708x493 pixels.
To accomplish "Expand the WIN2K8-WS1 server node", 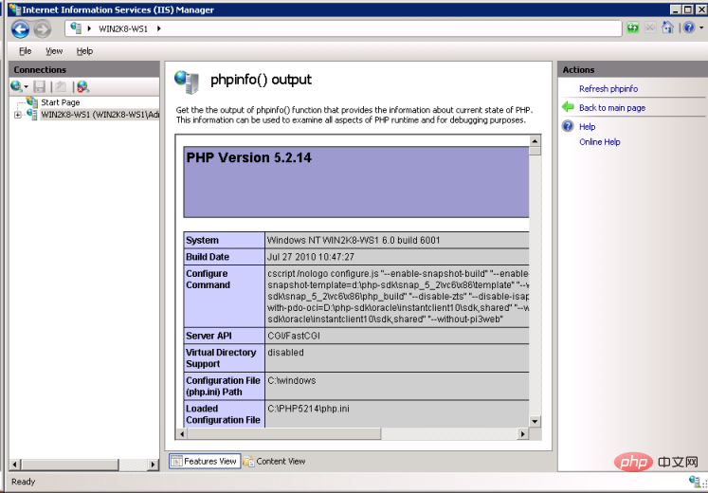I will click(18, 115).
